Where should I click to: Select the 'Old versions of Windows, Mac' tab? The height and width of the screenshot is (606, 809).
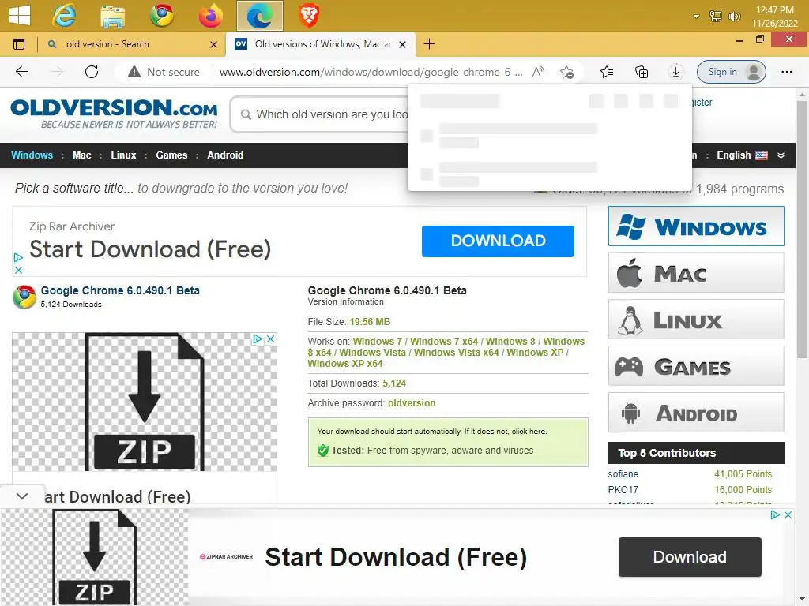point(320,44)
